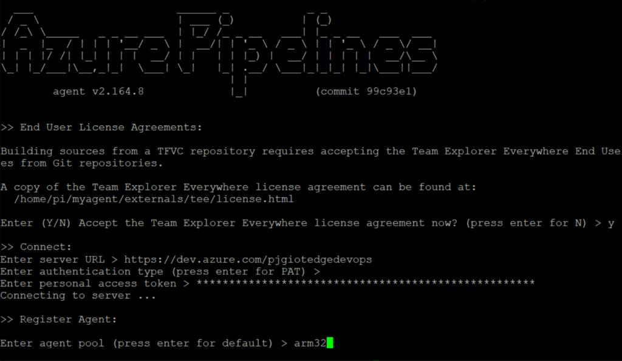Click the 'y' answer after the license prompt
The image size is (622, 361).
(x=611, y=223)
